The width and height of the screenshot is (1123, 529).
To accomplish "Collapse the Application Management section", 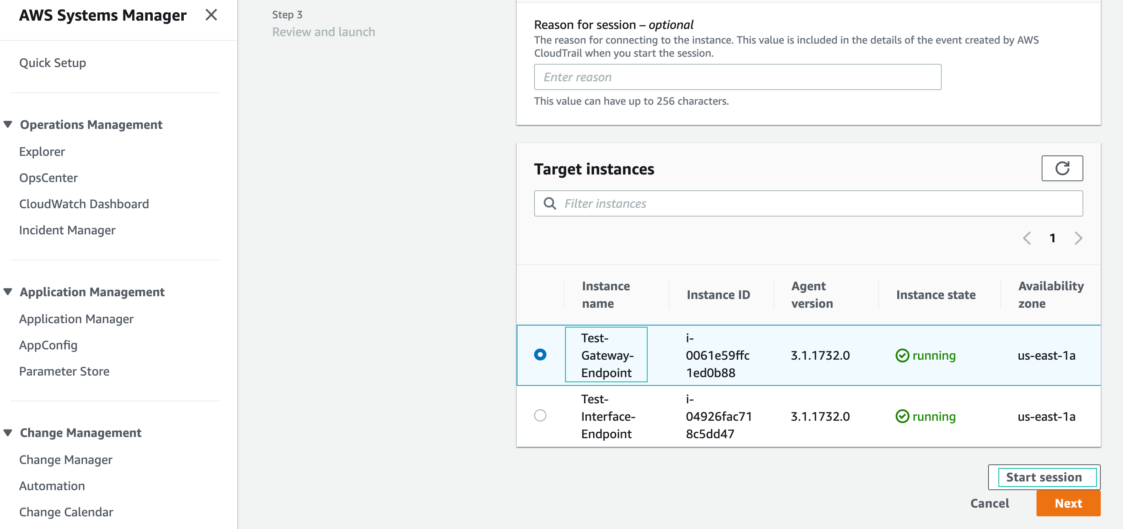I will (x=8, y=292).
